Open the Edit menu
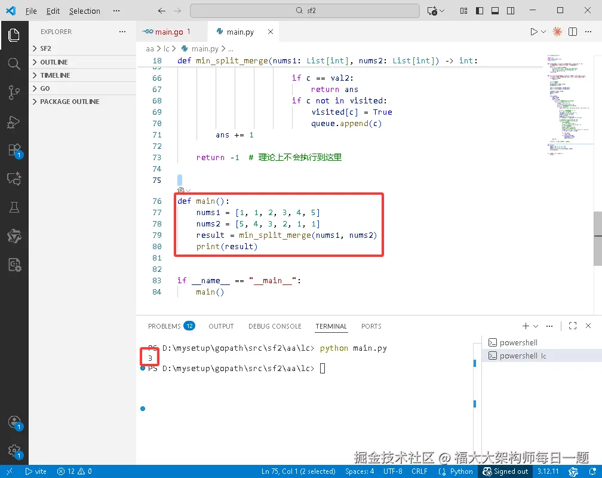The width and height of the screenshot is (602, 478). point(53,11)
